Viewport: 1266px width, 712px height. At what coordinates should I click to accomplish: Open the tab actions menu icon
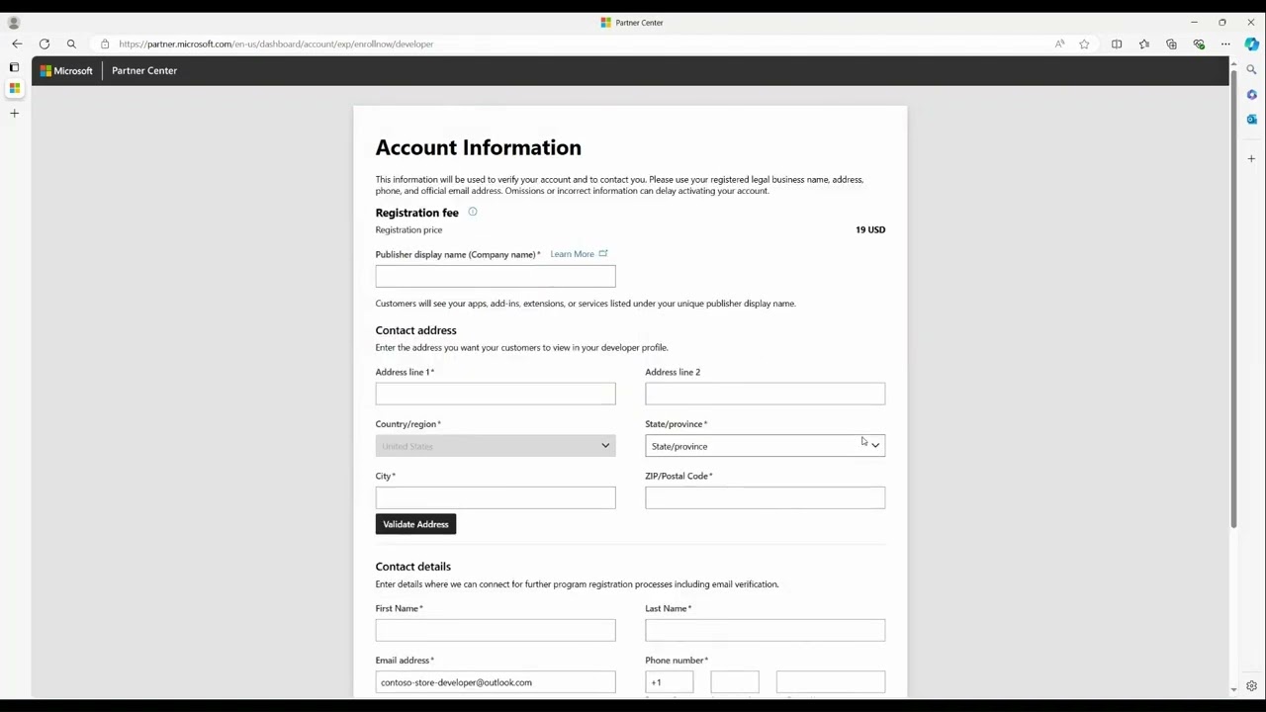(14, 67)
